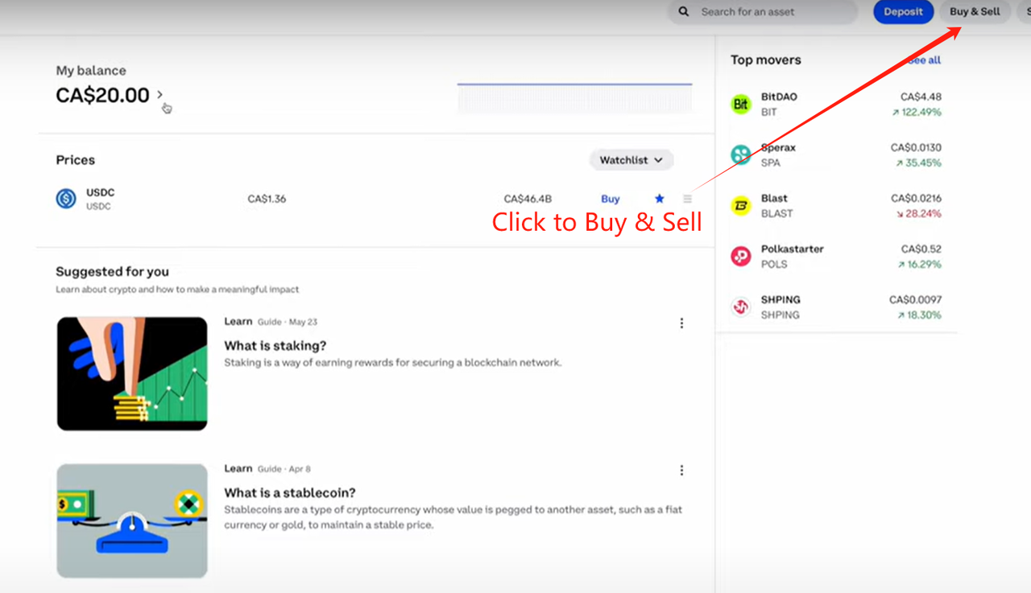Open options for What is staking article
The width and height of the screenshot is (1031, 593).
[x=681, y=323]
